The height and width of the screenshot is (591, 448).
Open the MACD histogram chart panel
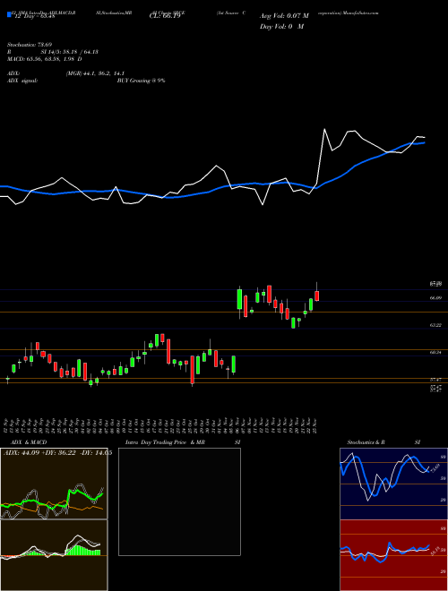(x=54, y=555)
